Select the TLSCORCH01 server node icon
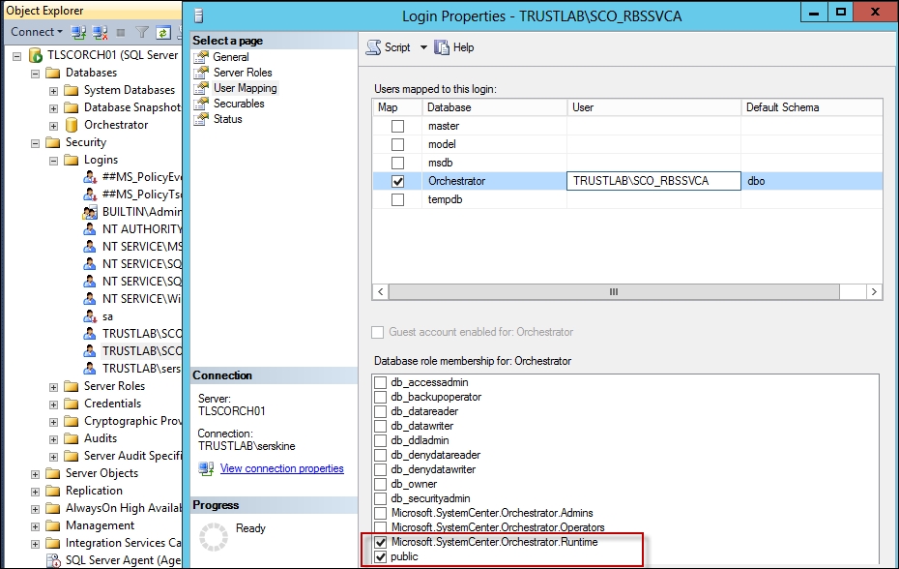Image resolution: width=899 pixels, height=569 pixels. (36, 55)
